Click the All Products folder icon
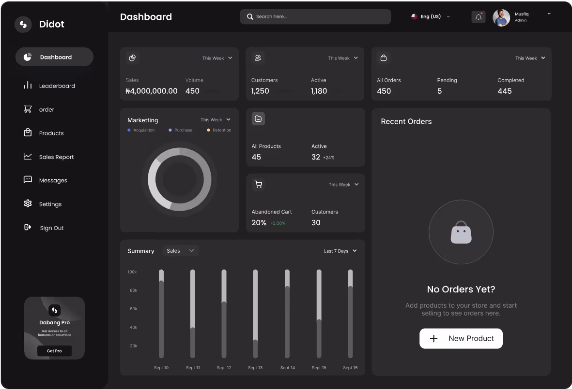This screenshot has height=389, width=572. [x=258, y=119]
